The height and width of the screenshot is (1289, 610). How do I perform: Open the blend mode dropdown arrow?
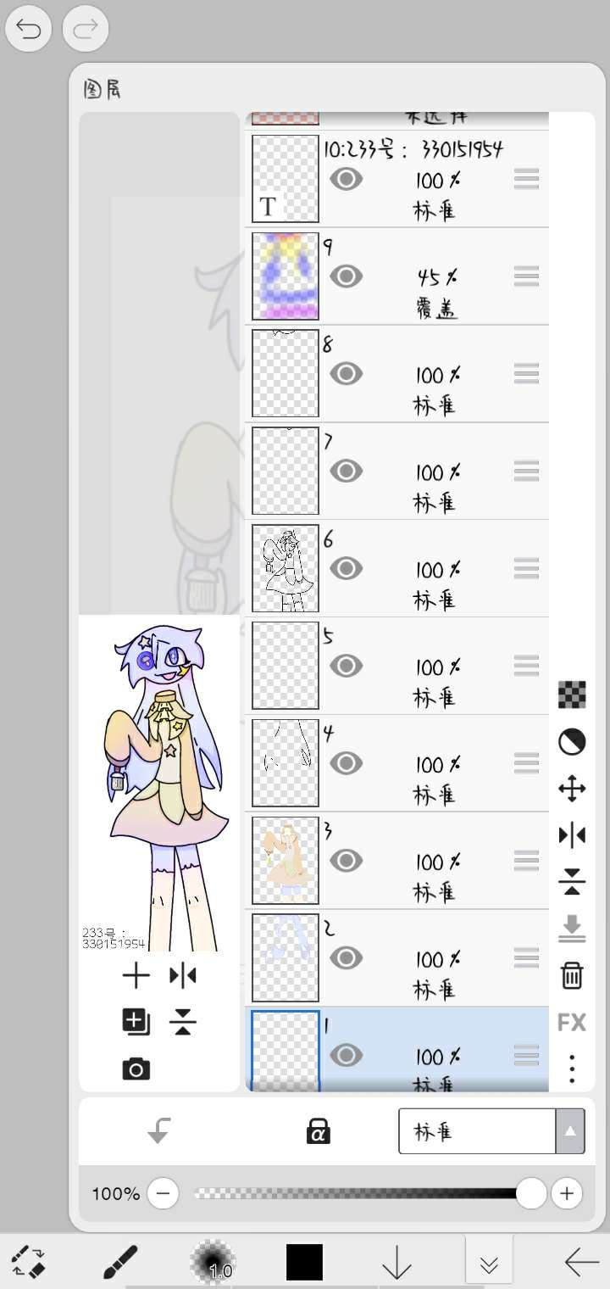coord(570,1131)
